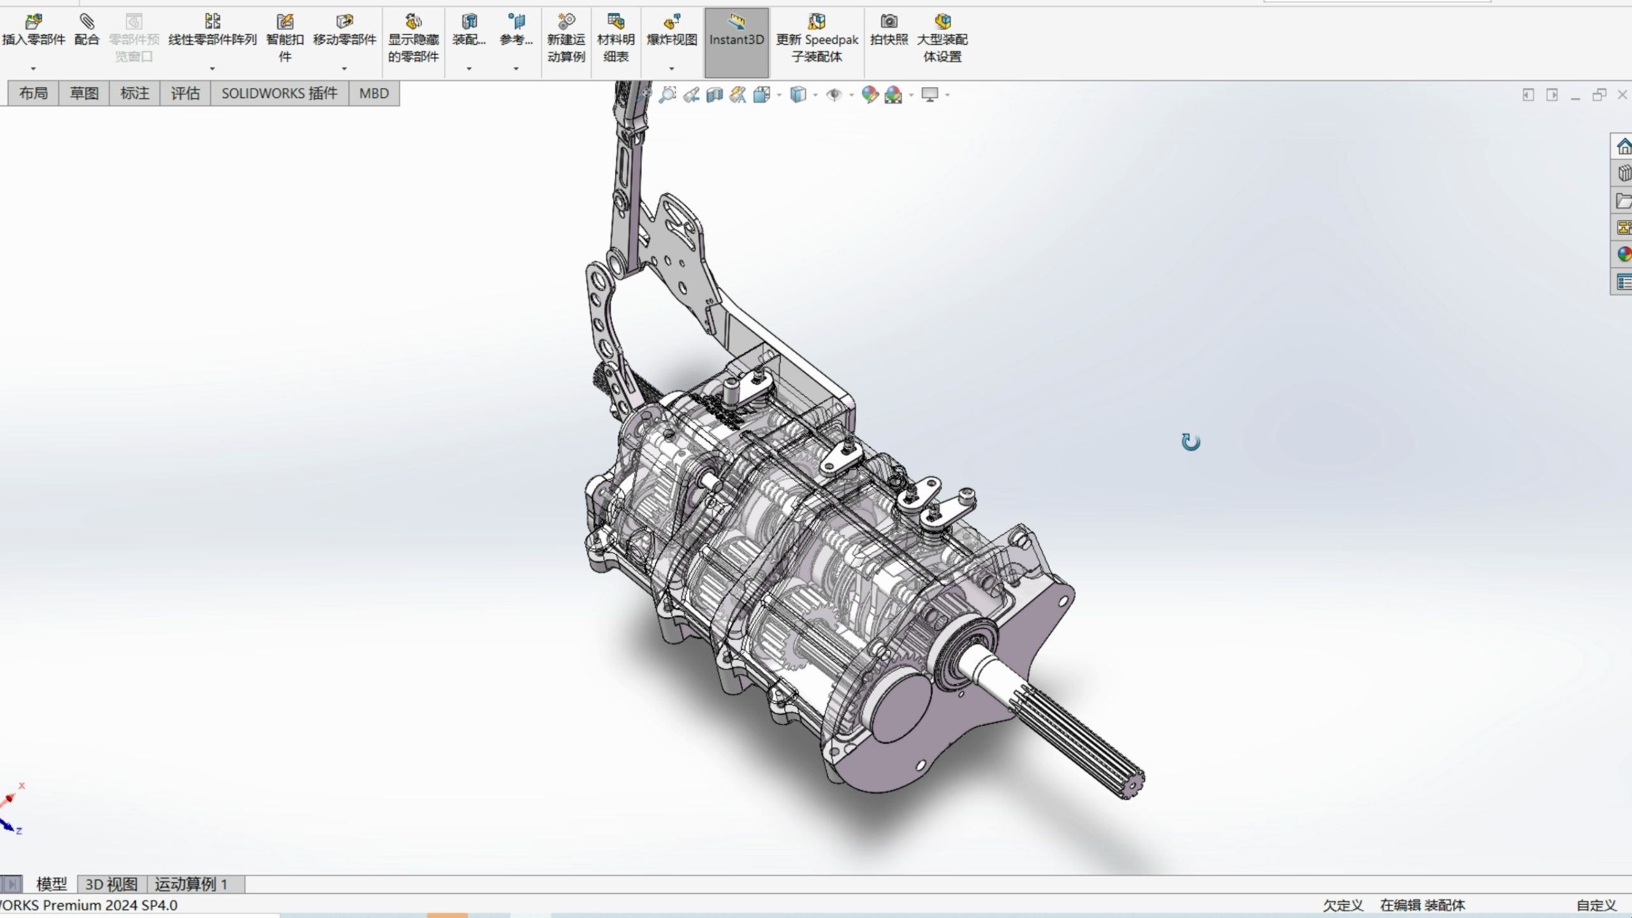The width and height of the screenshot is (1632, 918).
Task: Select the Model (模型) bottom tab
Action: (51, 884)
